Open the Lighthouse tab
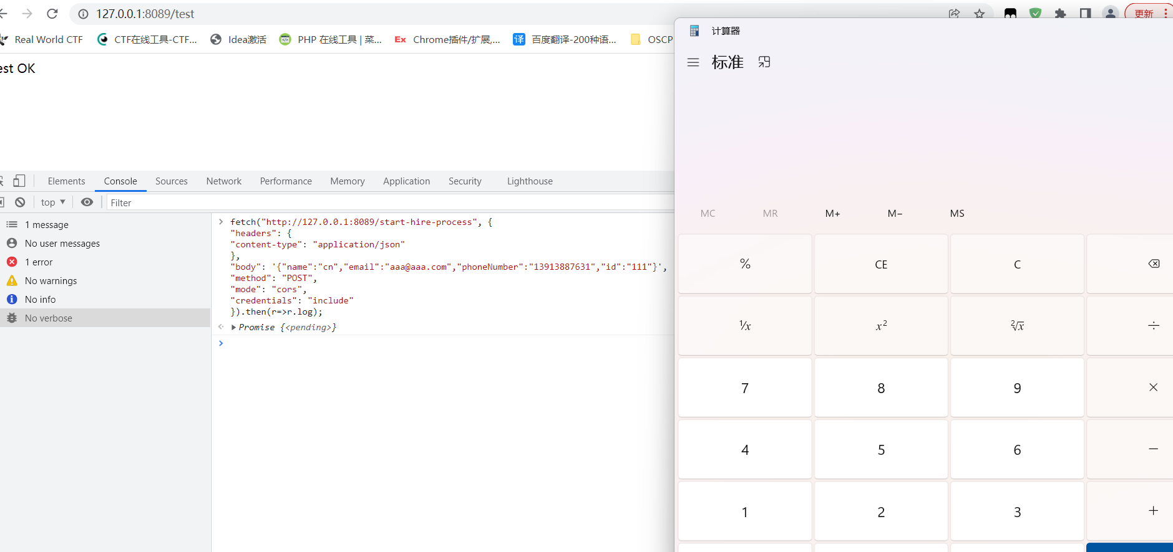The image size is (1173, 552). (530, 181)
